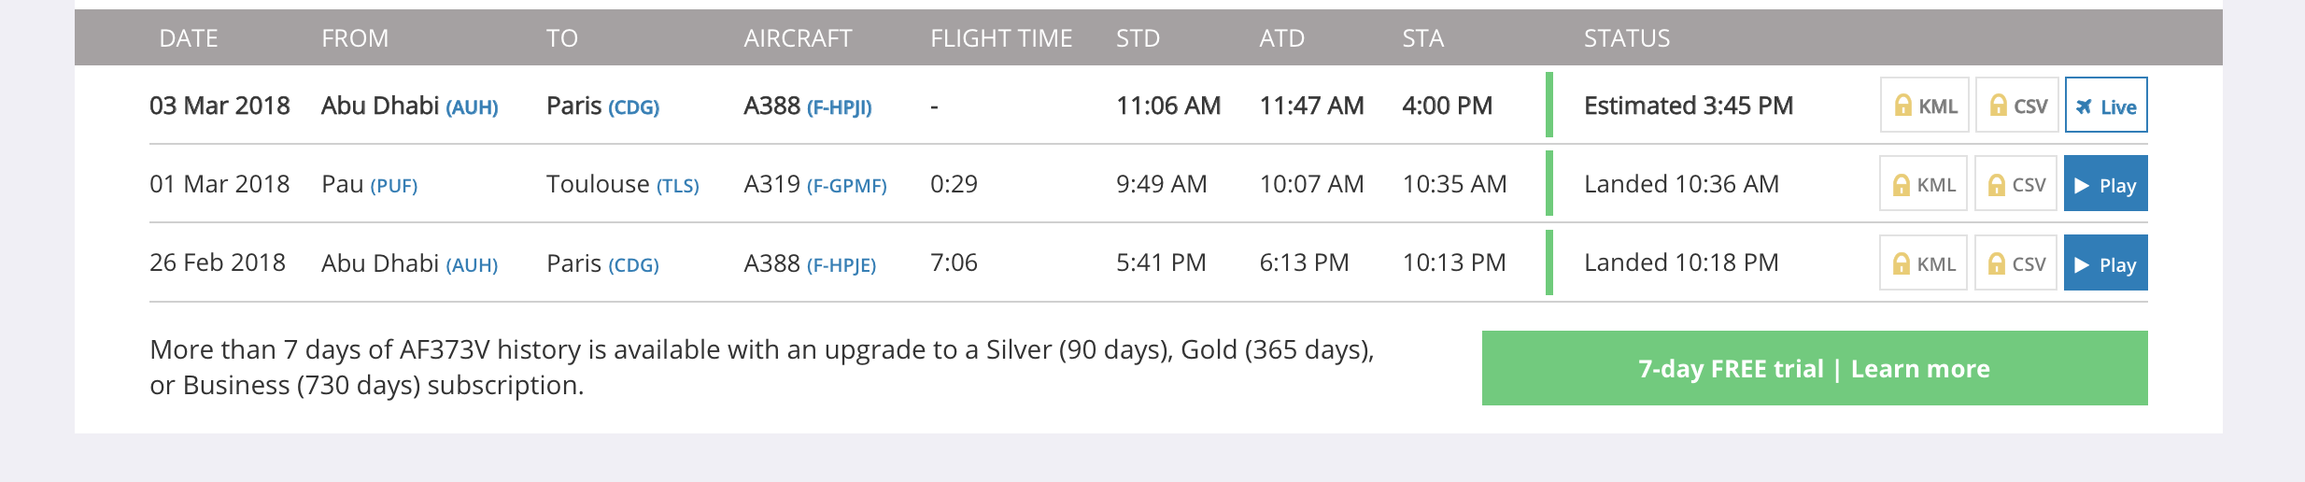Select the 03 Mar 2018 flight row
The height and width of the screenshot is (482, 2305).
point(1149,105)
